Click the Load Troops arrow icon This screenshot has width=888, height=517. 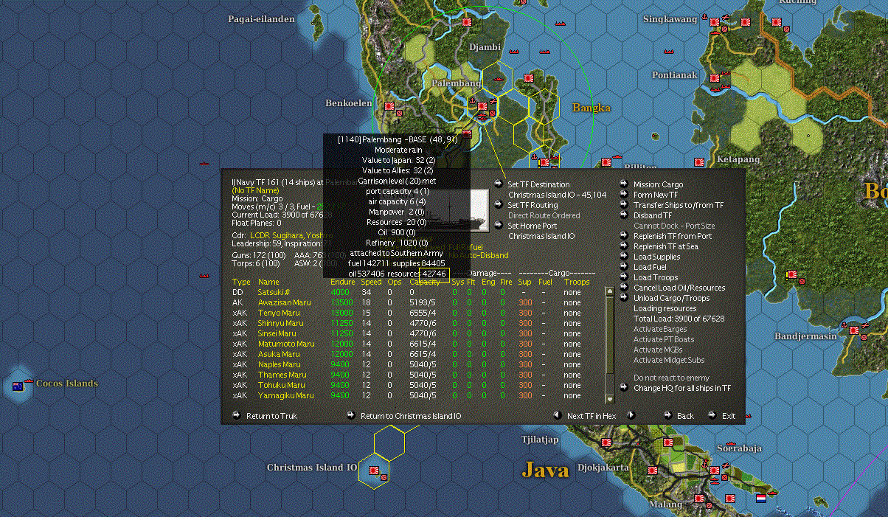click(x=625, y=277)
